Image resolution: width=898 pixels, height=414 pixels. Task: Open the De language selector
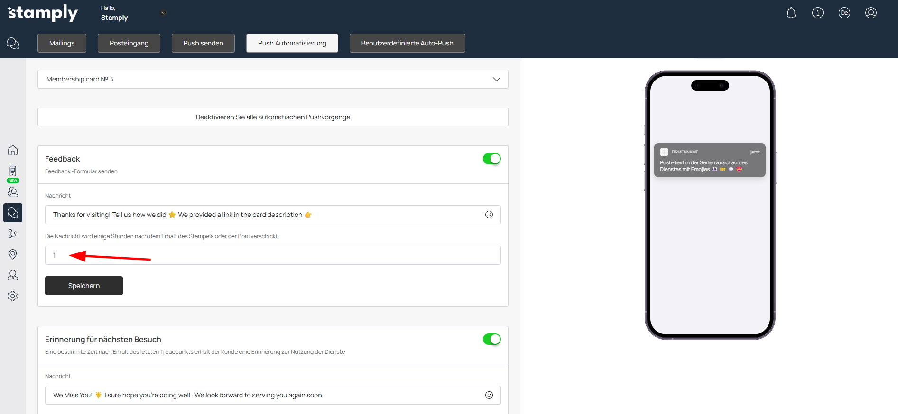(x=844, y=13)
